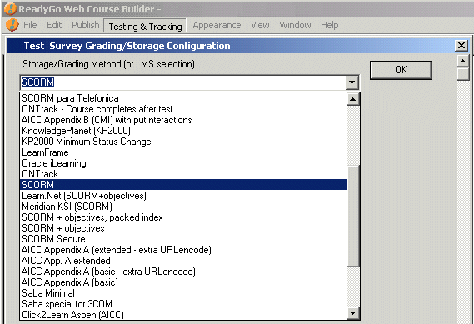
Task: Select AICC Appendix B (CMI) with putInteractions
Action: click(x=183, y=120)
